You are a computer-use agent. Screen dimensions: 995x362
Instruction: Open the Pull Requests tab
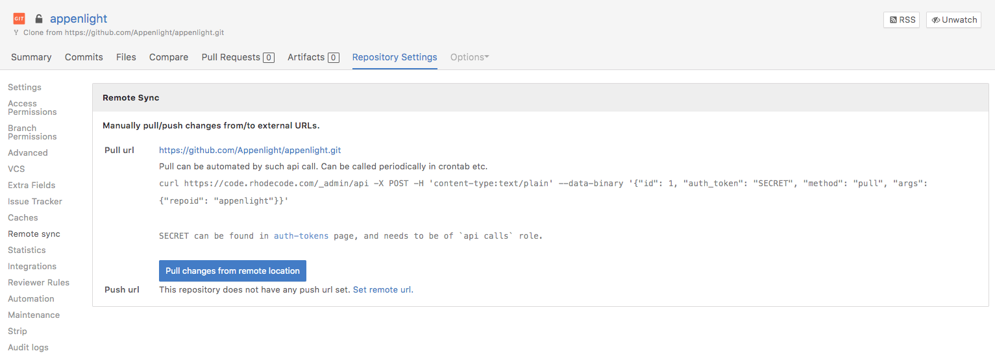pos(238,57)
